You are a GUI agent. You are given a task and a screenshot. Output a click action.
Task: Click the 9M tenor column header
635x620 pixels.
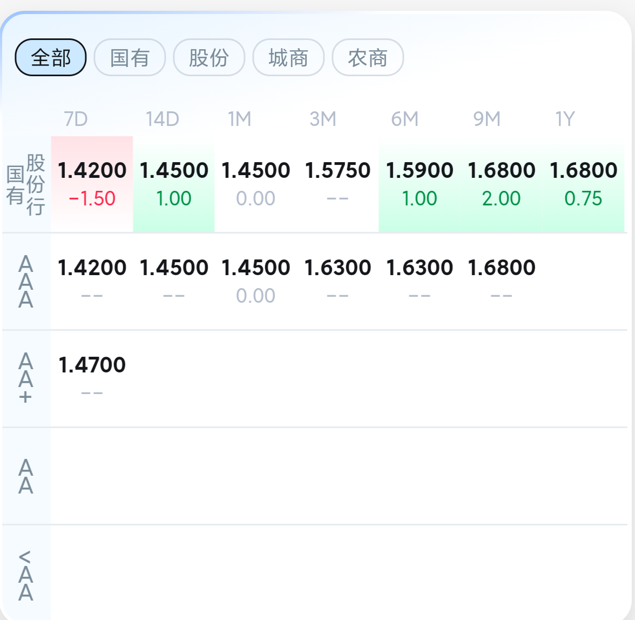point(487,119)
